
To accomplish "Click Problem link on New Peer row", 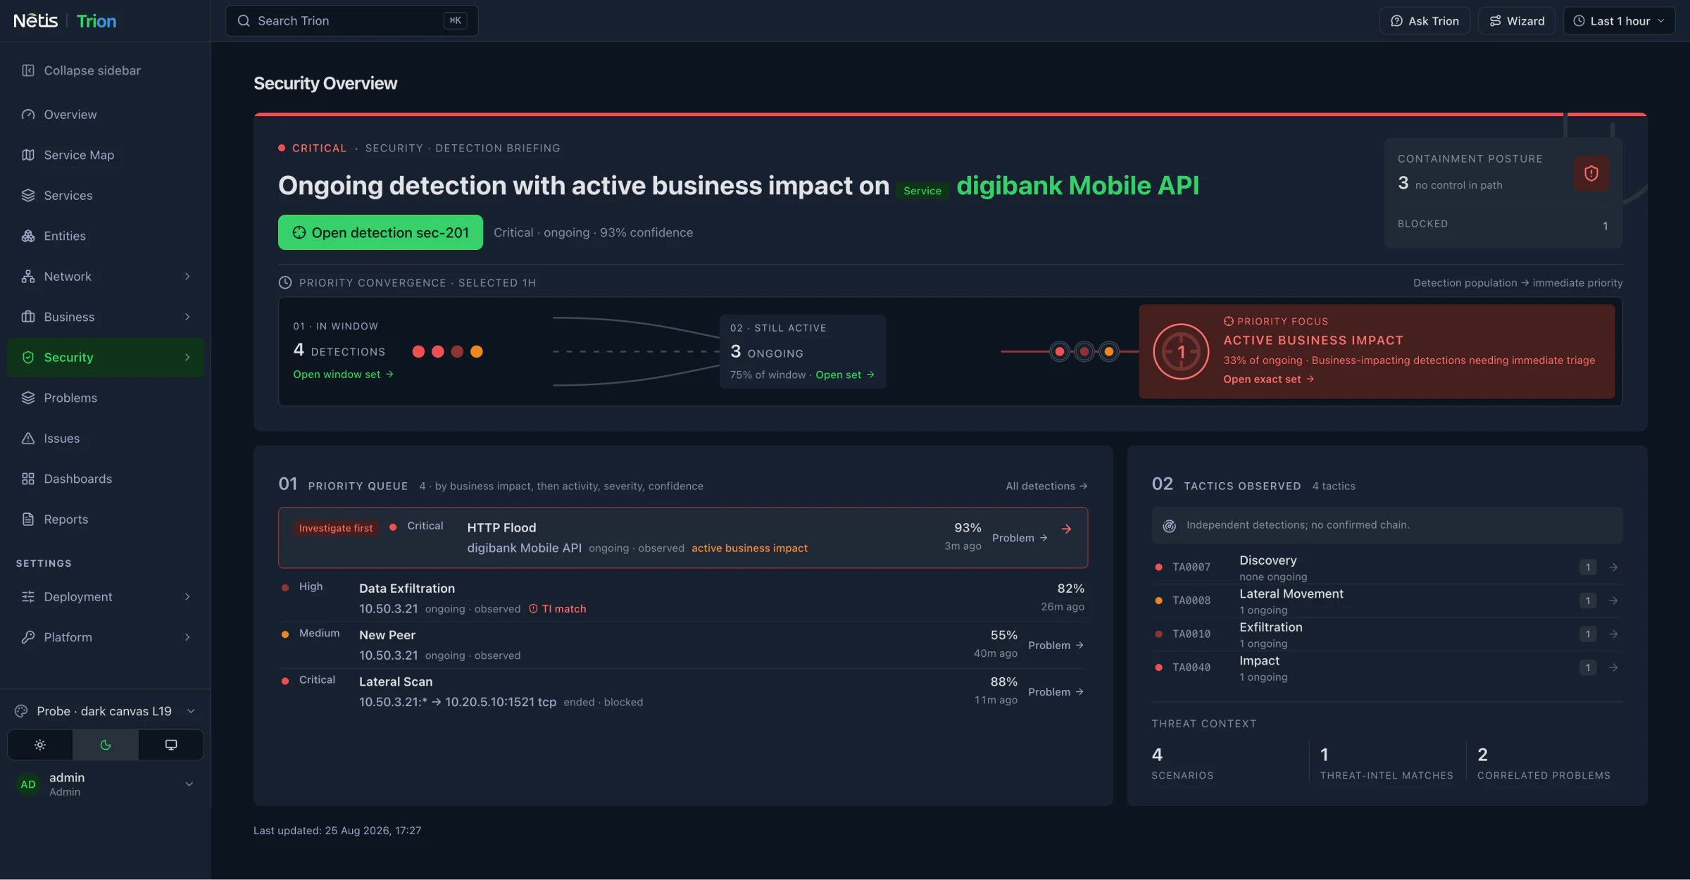I will 1056,646.
